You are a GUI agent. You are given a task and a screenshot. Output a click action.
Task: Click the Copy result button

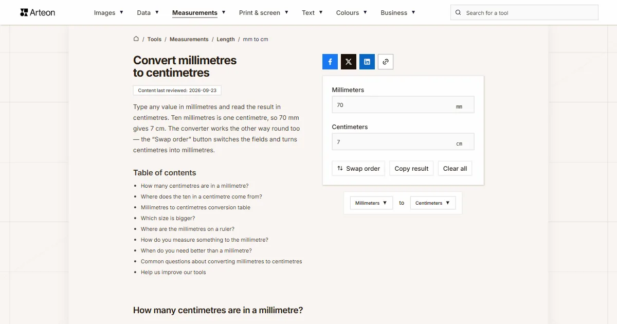pyautogui.click(x=411, y=169)
